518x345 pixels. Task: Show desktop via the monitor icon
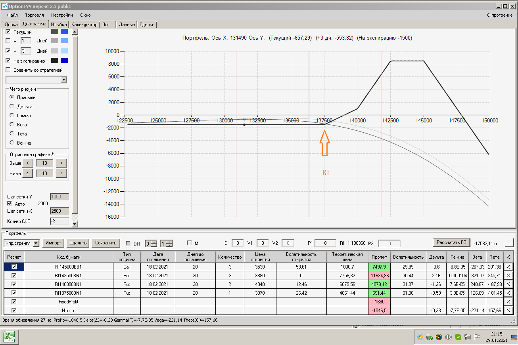[x=514, y=337]
